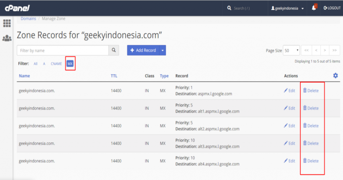Expand the Add Record dropdown arrow

click(x=162, y=50)
